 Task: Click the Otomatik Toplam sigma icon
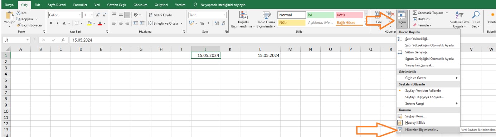(415, 13)
